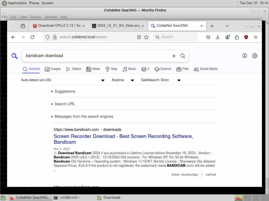Click the address bar URL
This screenshot has height=201, width=269.
[x=83, y=37]
